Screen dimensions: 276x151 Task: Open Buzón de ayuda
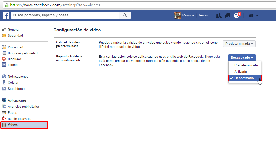(x=19, y=119)
